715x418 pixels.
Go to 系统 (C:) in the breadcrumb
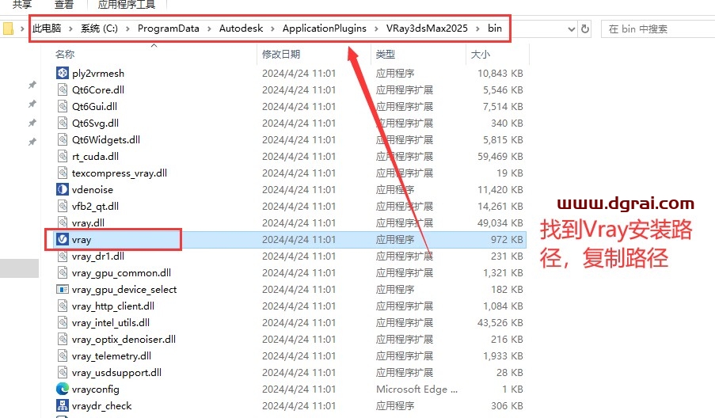coord(99,28)
